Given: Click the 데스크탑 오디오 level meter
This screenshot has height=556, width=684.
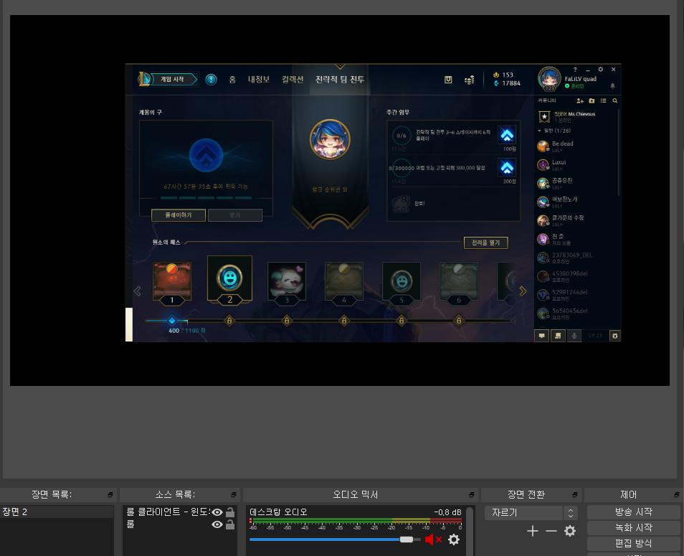Looking at the screenshot, I should [x=356, y=521].
